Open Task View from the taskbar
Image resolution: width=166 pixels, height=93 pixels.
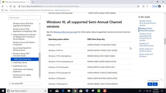point(51,91)
